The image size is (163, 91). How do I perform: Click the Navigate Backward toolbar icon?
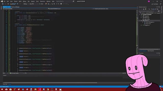[3, 4]
